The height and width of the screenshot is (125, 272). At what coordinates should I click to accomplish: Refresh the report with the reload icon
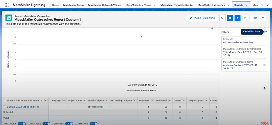point(245,18)
